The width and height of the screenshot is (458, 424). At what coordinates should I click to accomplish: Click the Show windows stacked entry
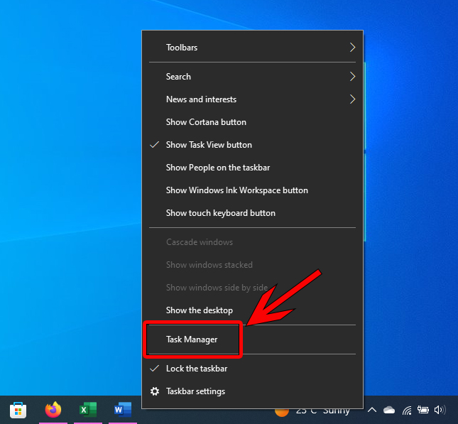[252, 265]
